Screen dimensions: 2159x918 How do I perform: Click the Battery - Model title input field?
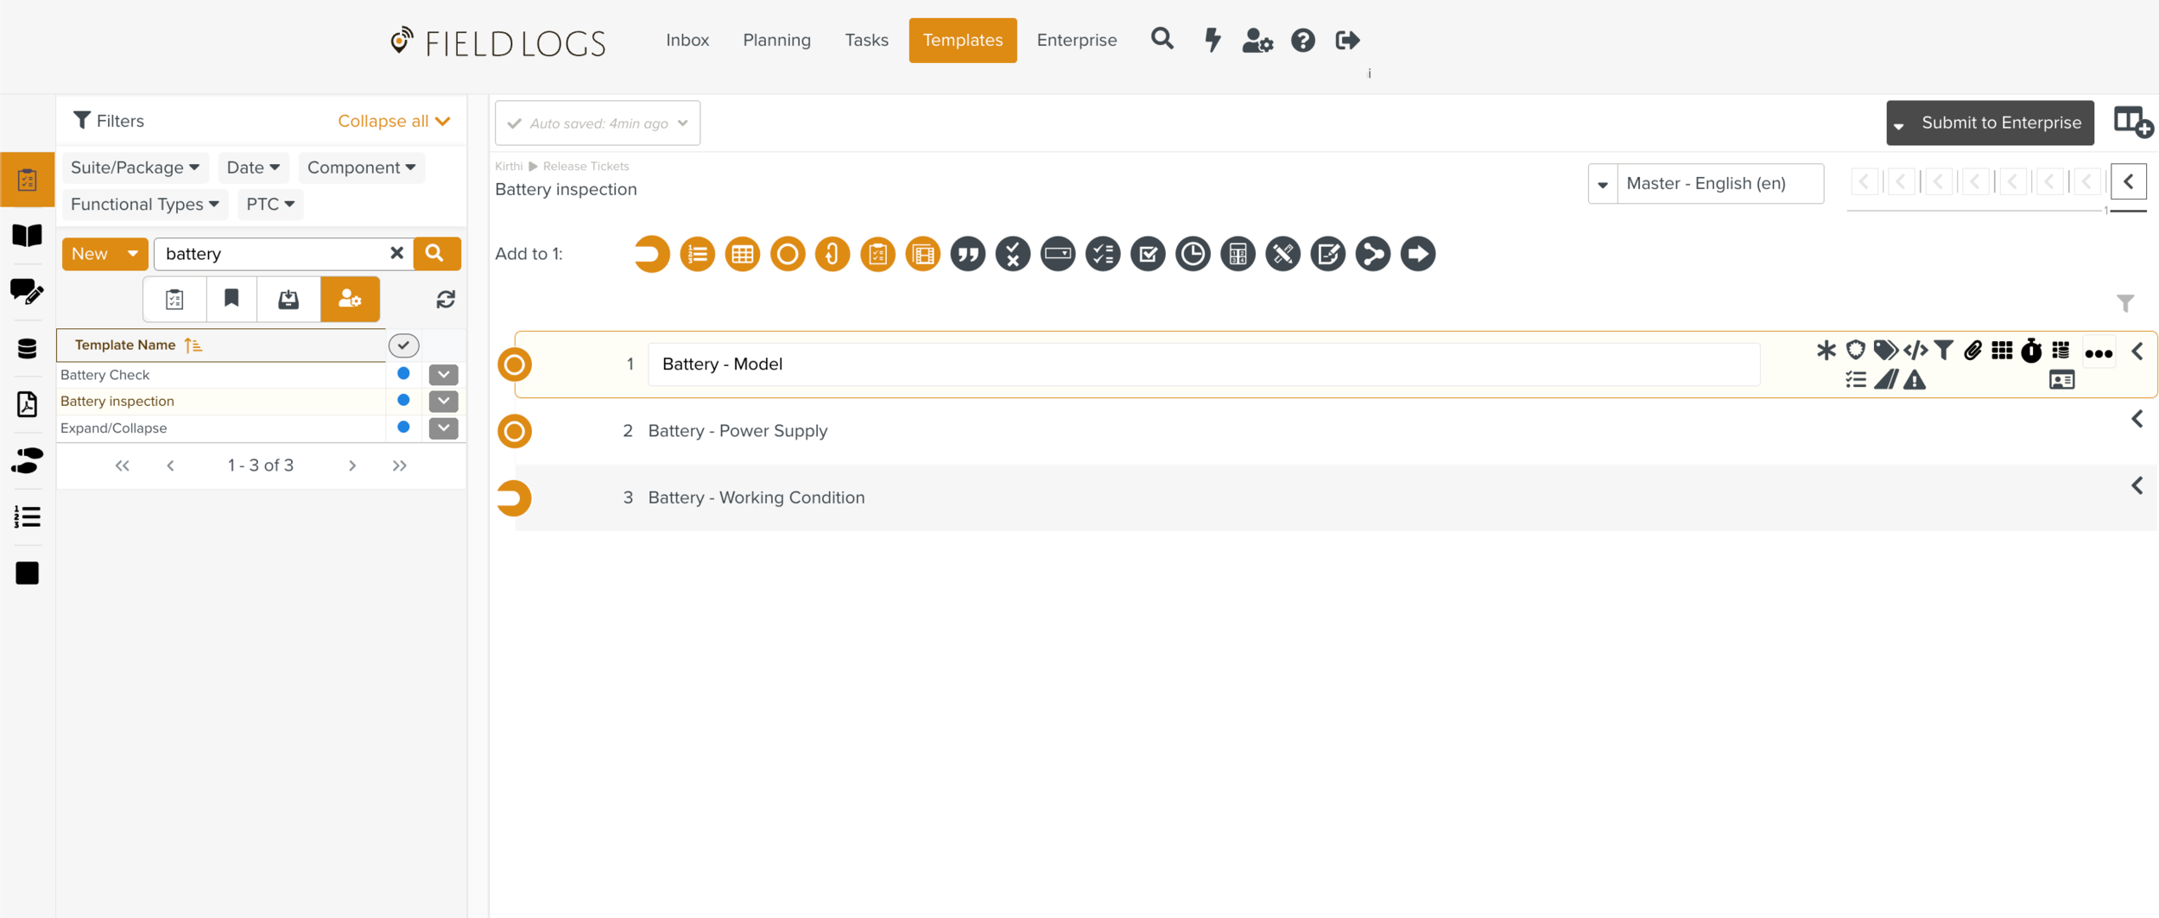(x=1203, y=364)
